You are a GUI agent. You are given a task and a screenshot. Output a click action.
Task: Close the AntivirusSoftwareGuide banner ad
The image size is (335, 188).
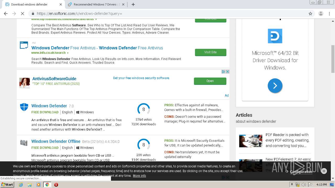[227, 72]
